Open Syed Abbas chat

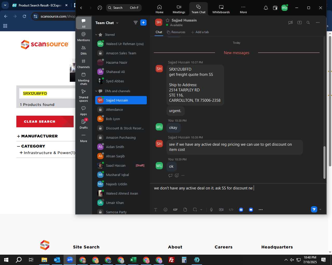coord(121,81)
